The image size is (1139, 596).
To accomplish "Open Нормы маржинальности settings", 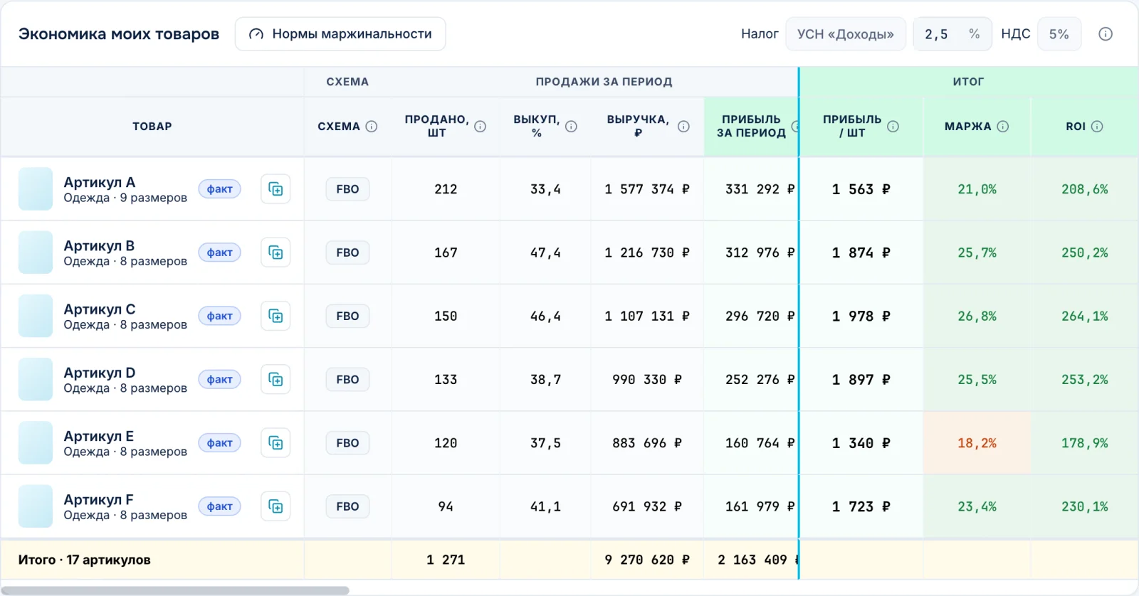I will pyautogui.click(x=340, y=34).
